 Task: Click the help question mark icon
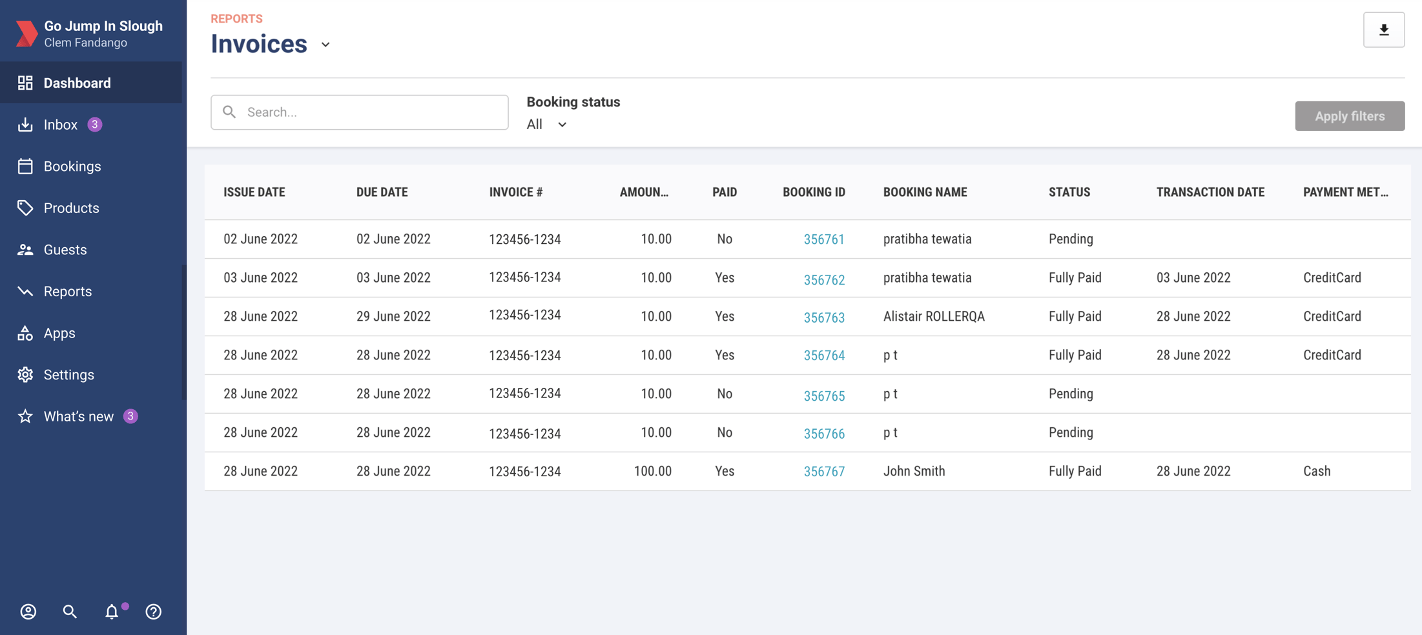point(153,612)
